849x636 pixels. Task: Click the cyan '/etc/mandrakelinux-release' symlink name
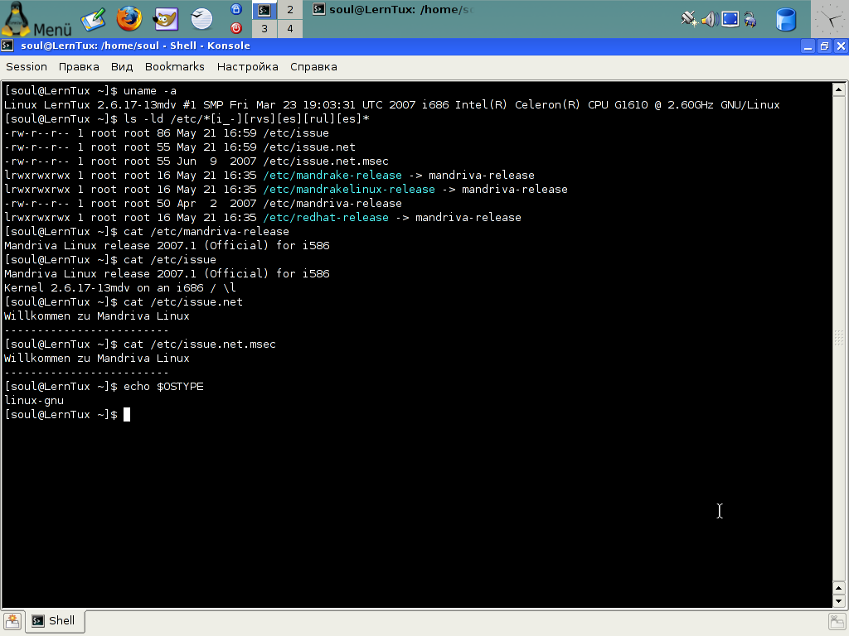349,190
